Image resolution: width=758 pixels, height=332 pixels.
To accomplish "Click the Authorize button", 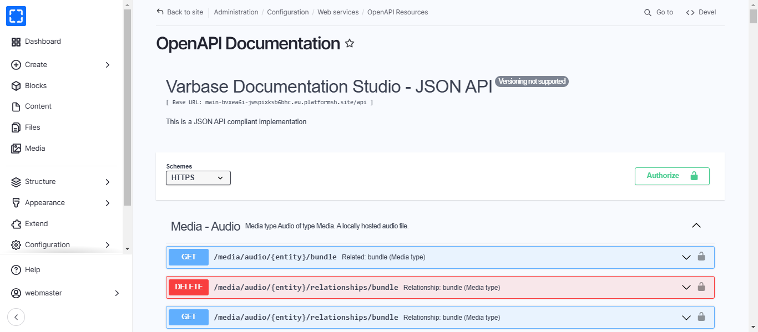I will tap(671, 176).
